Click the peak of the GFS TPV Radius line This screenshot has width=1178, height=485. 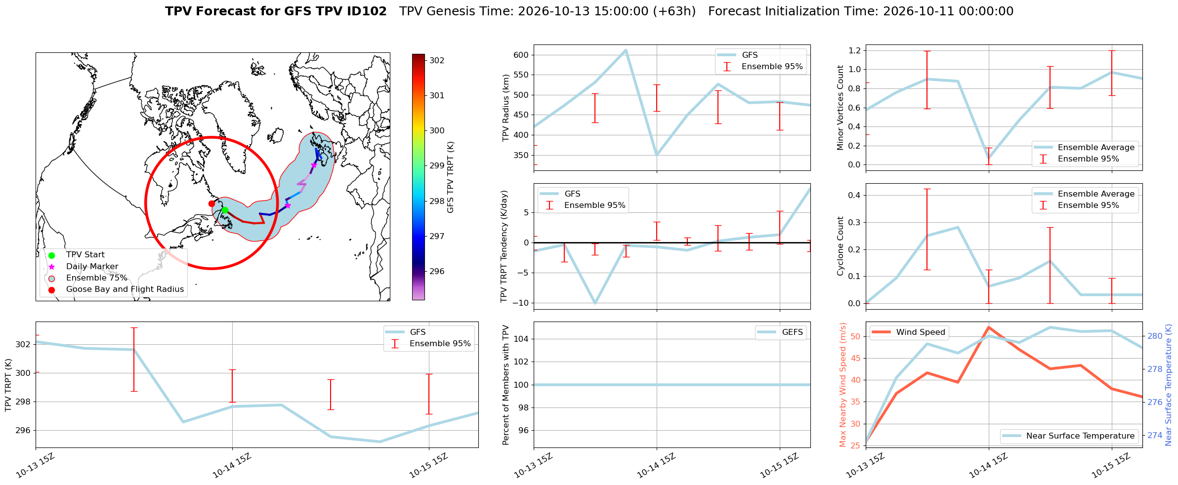pyautogui.click(x=626, y=50)
